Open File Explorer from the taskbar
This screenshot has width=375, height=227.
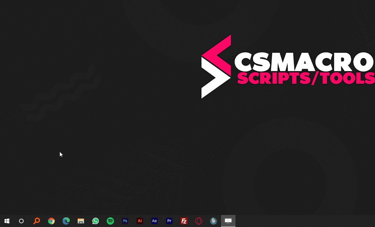click(x=81, y=221)
